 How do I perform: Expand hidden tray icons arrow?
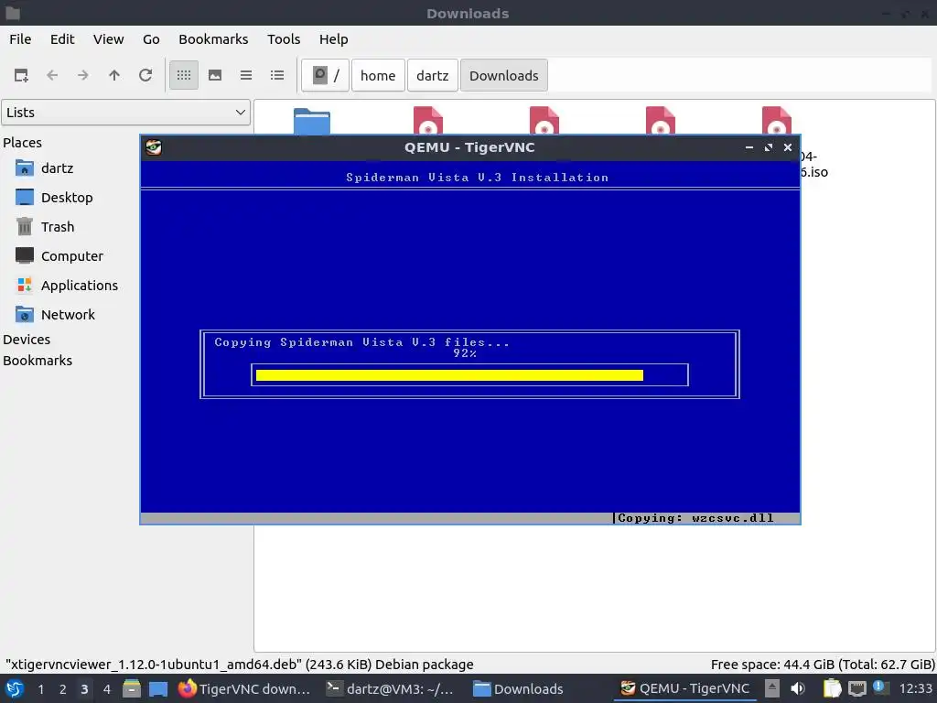click(772, 689)
